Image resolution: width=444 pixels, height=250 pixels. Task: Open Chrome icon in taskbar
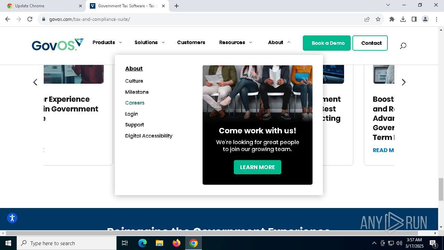194,243
